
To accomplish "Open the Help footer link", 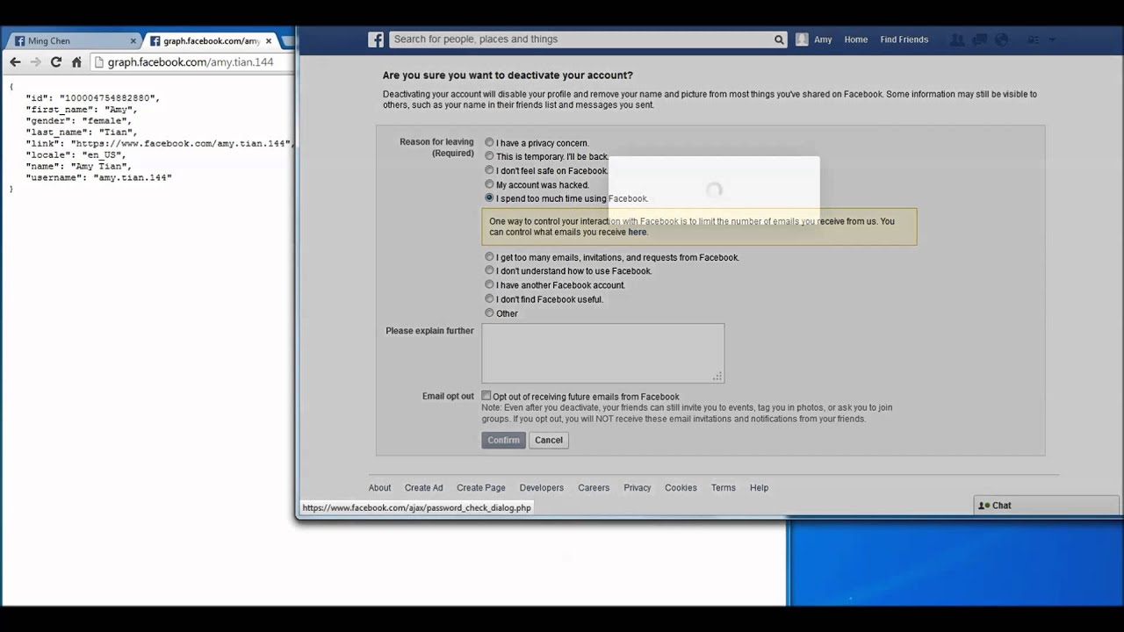I will pos(760,488).
